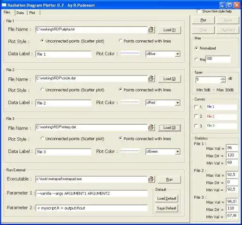Click the disabled Save button
The height and width of the screenshot is (225, 242).
click(x=227, y=20)
